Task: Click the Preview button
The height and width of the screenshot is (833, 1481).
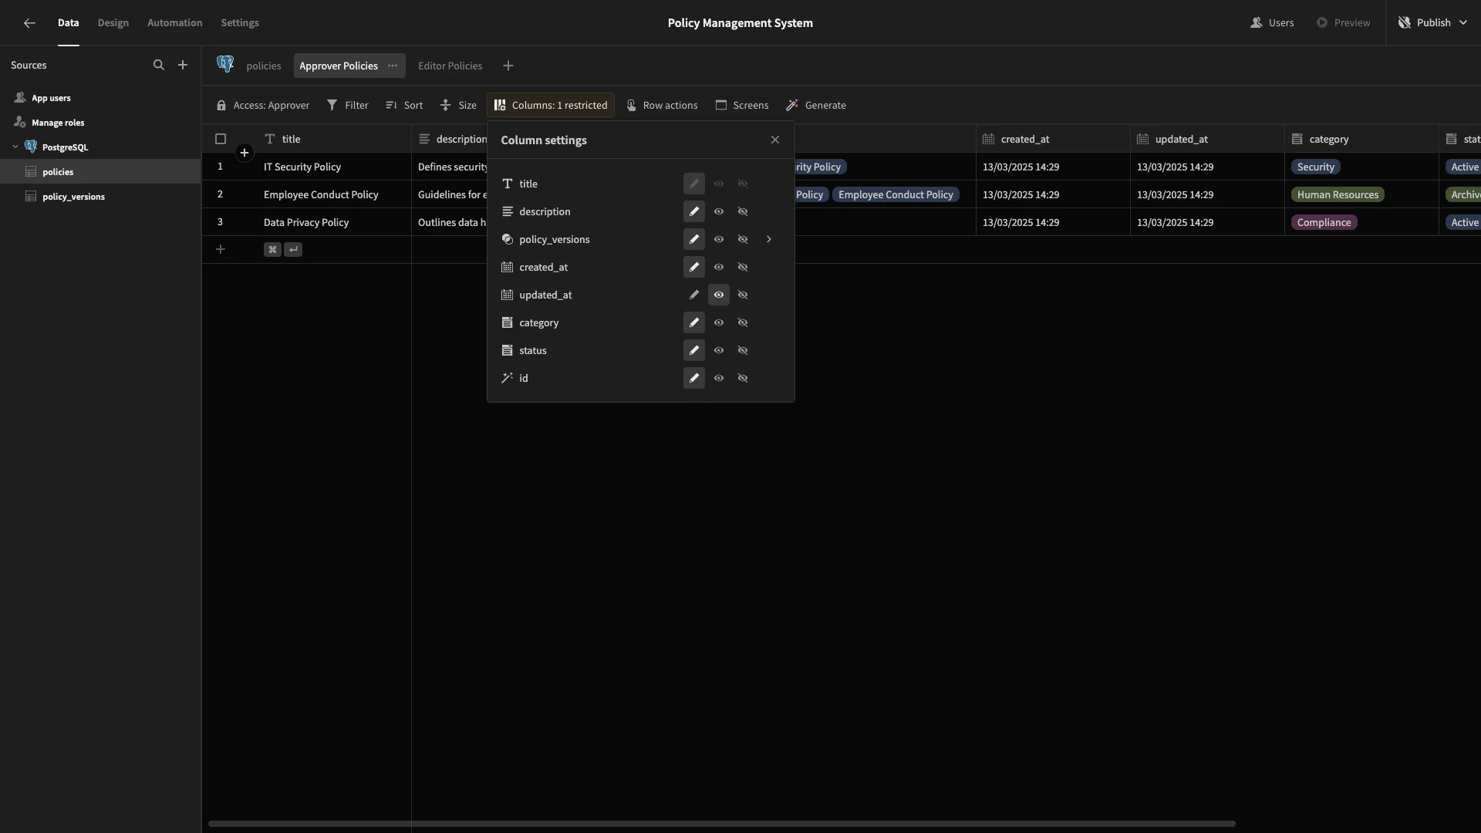Action: 1344,23
